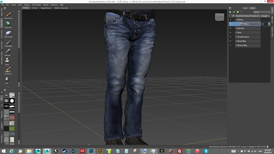Select the Paint Brush tool

point(9,15)
